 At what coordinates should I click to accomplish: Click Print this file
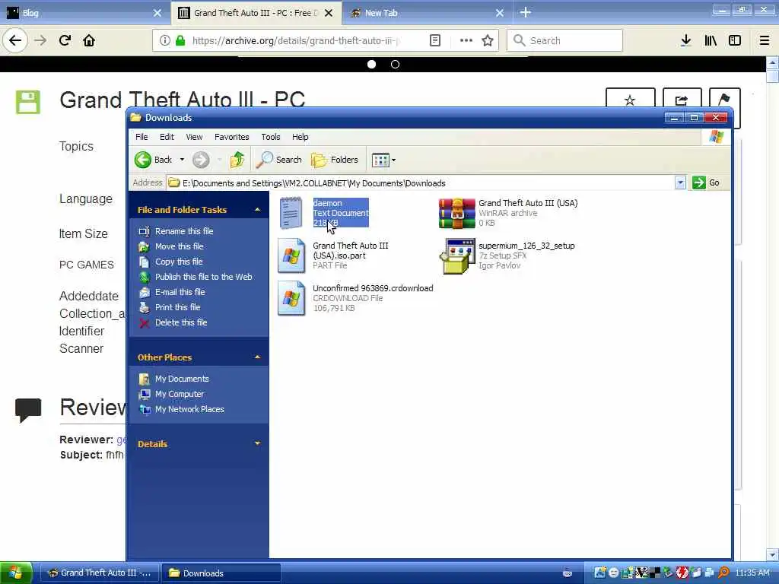pos(177,307)
